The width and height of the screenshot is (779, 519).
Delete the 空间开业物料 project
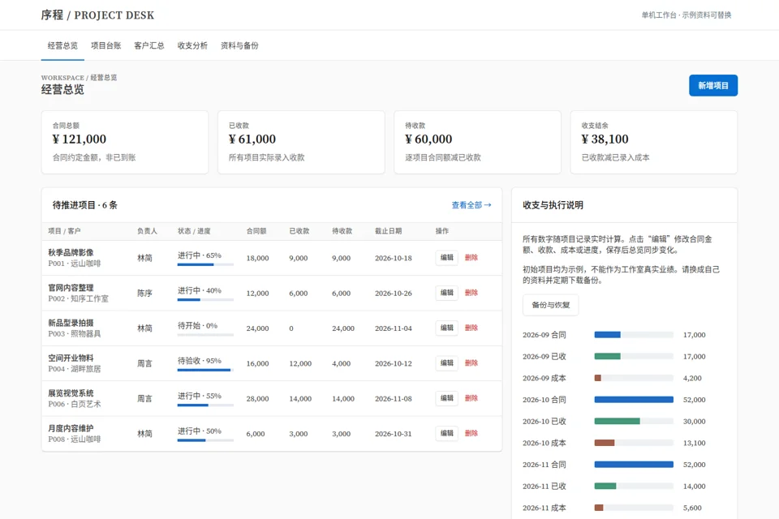coord(471,363)
